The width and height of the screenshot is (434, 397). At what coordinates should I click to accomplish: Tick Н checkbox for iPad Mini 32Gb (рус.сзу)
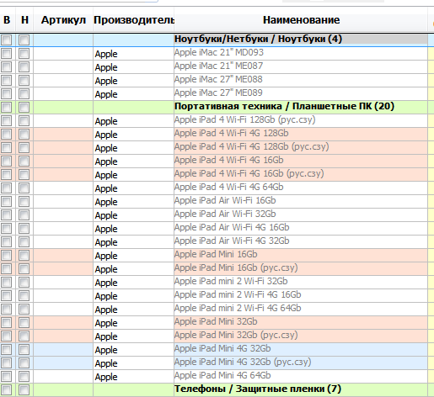24,336
